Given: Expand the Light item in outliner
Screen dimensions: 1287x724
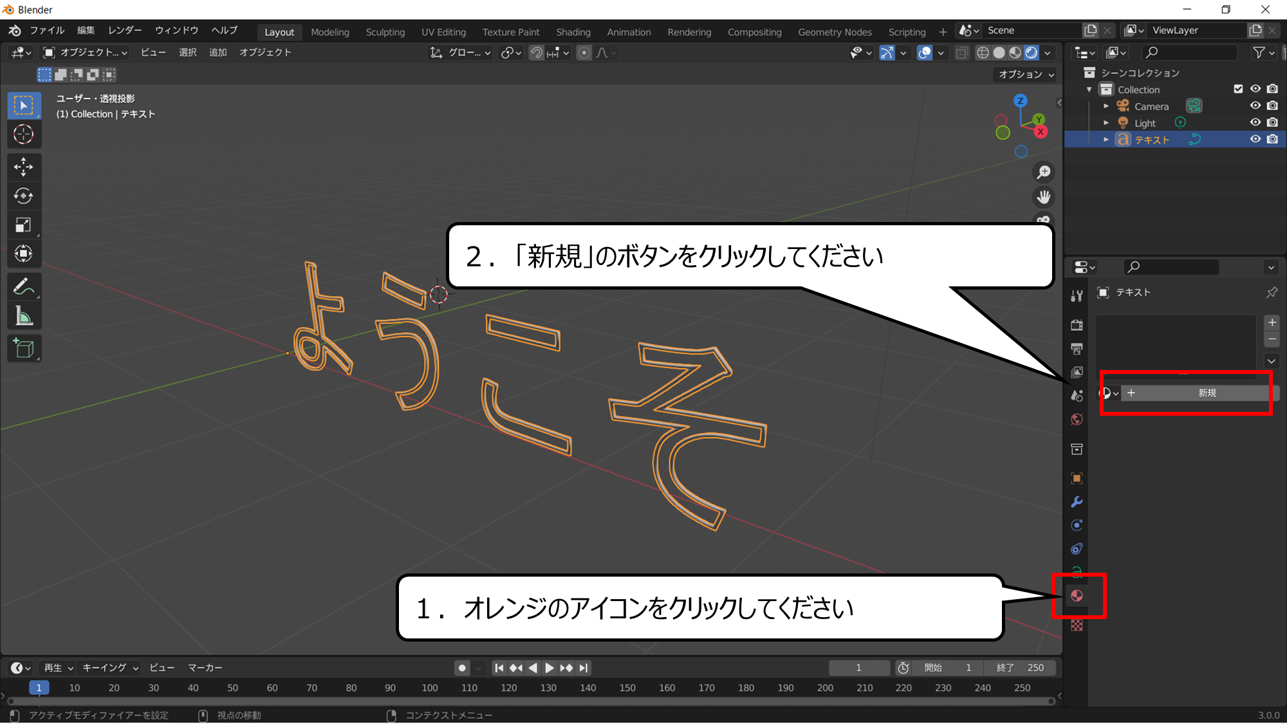Looking at the screenshot, I should pos(1106,123).
